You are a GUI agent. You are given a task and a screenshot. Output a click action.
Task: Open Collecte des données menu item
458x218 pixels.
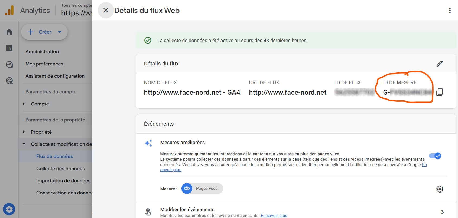tap(60, 169)
